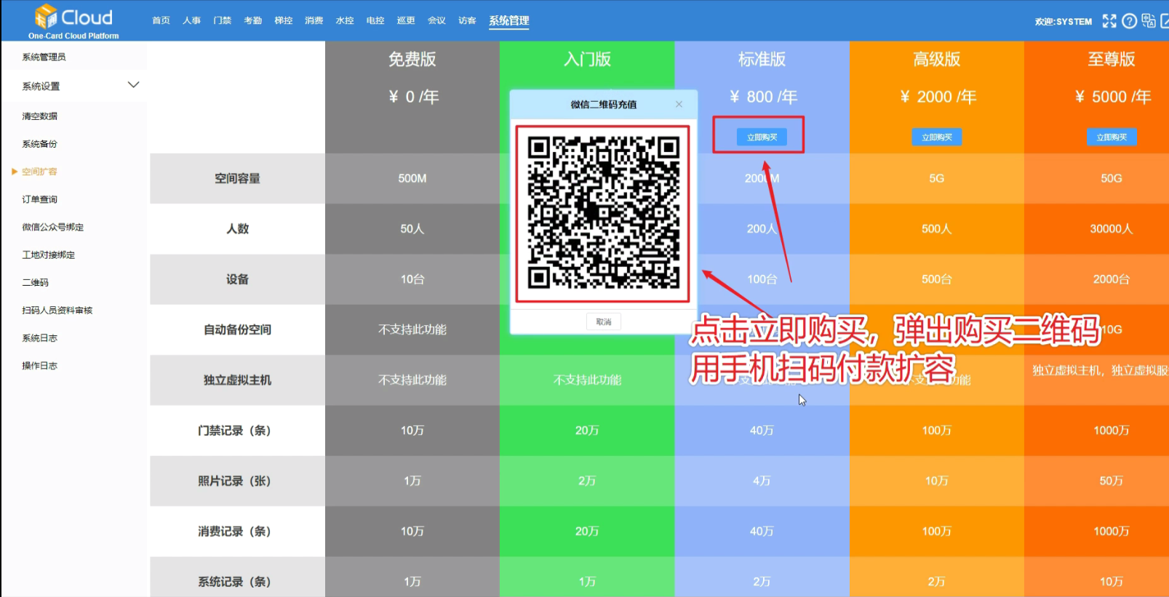The width and height of the screenshot is (1169, 597).
Task: Open help via the question mark icon
Action: [1129, 21]
